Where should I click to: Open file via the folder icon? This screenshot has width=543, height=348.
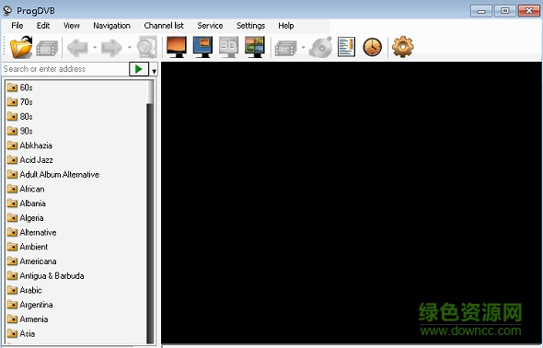point(21,47)
